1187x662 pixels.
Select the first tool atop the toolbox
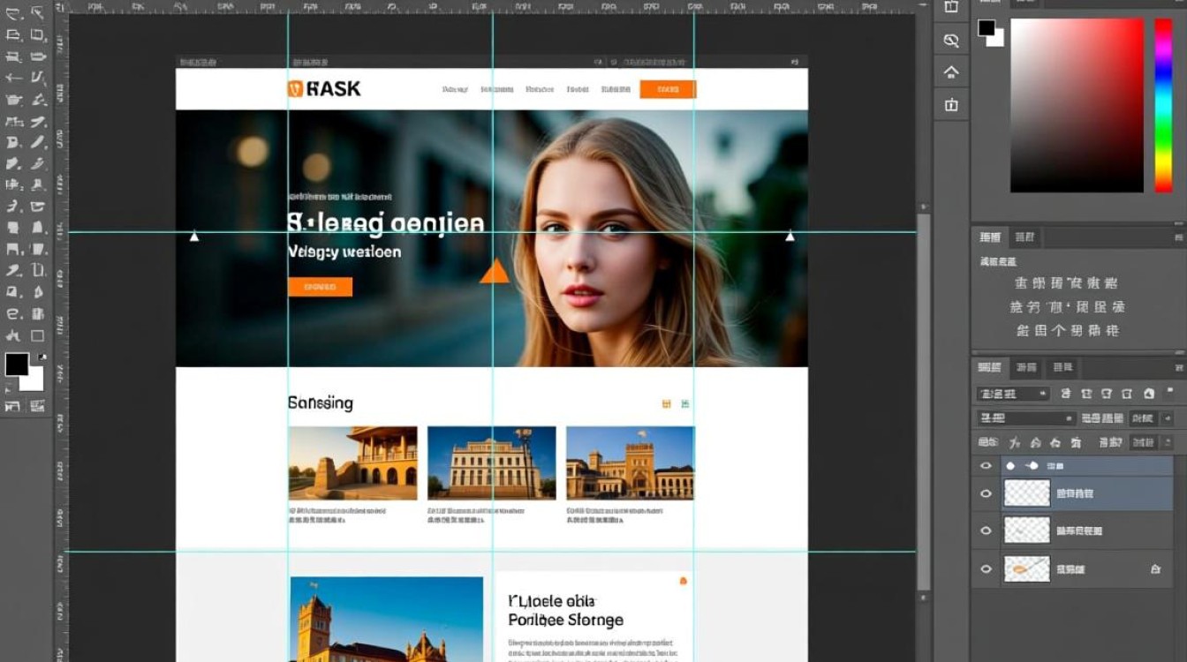coord(13,12)
